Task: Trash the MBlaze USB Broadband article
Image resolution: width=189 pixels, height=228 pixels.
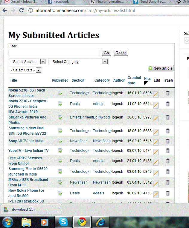Action: (168, 182)
